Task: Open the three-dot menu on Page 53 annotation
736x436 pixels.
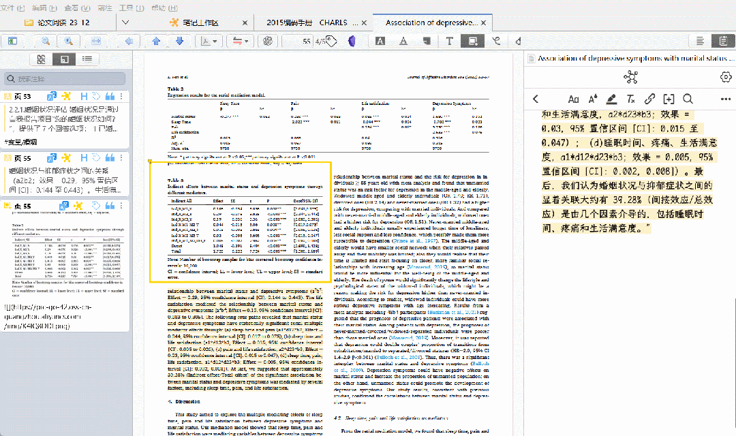Action: click(122, 97)
